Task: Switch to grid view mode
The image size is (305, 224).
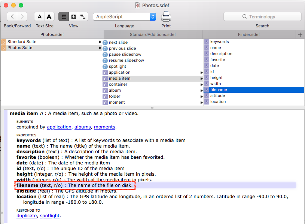Action: coord(73,16)
